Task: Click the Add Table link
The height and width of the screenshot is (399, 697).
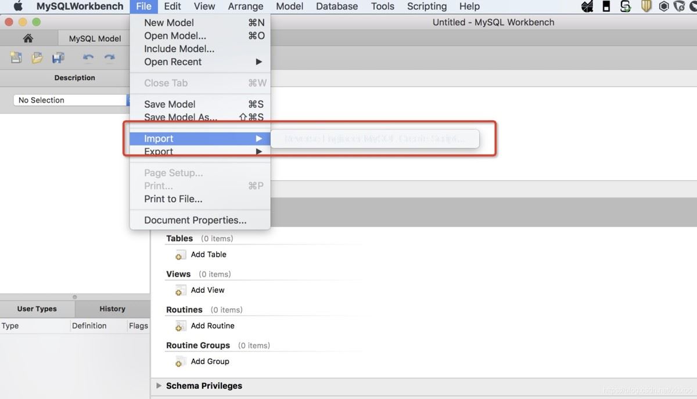Action: (209, 255)
